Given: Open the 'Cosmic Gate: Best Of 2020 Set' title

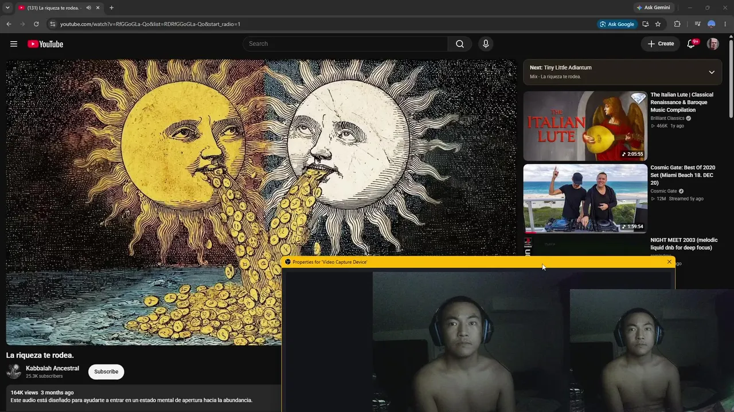Looking at the screenshot, I should 683,175.
